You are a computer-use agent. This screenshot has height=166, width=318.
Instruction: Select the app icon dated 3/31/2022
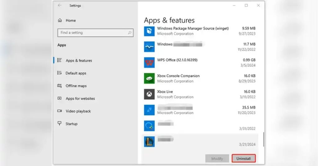click(x=149, y=126)
